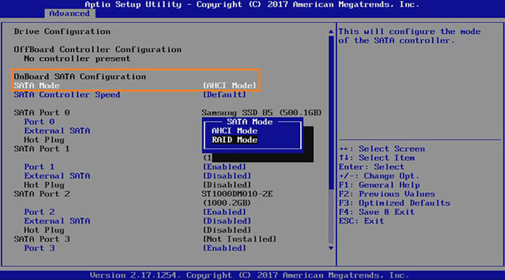The height and width of the screenshot is (280, 505).
Task: Select Hot Plug under SATA Port 2
Action: [44, 230]
